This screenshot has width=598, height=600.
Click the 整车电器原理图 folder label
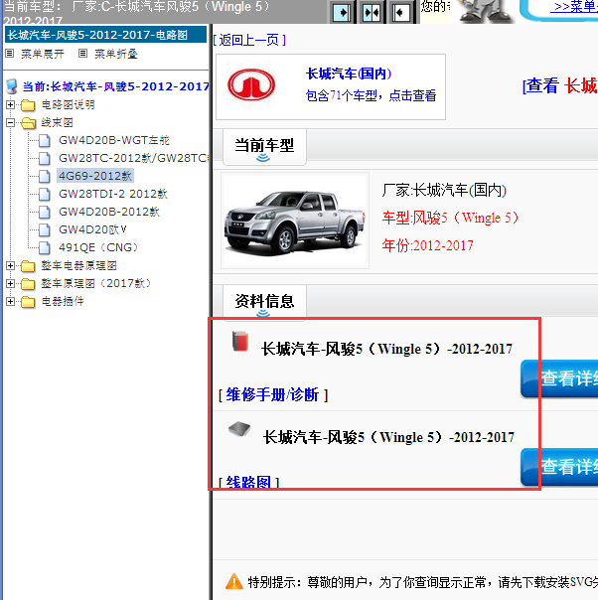[x=78, y=265]
